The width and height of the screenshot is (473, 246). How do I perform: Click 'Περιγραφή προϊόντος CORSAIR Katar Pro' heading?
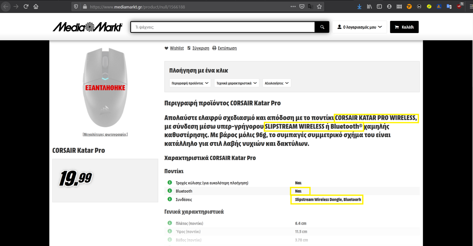[222, 103]
